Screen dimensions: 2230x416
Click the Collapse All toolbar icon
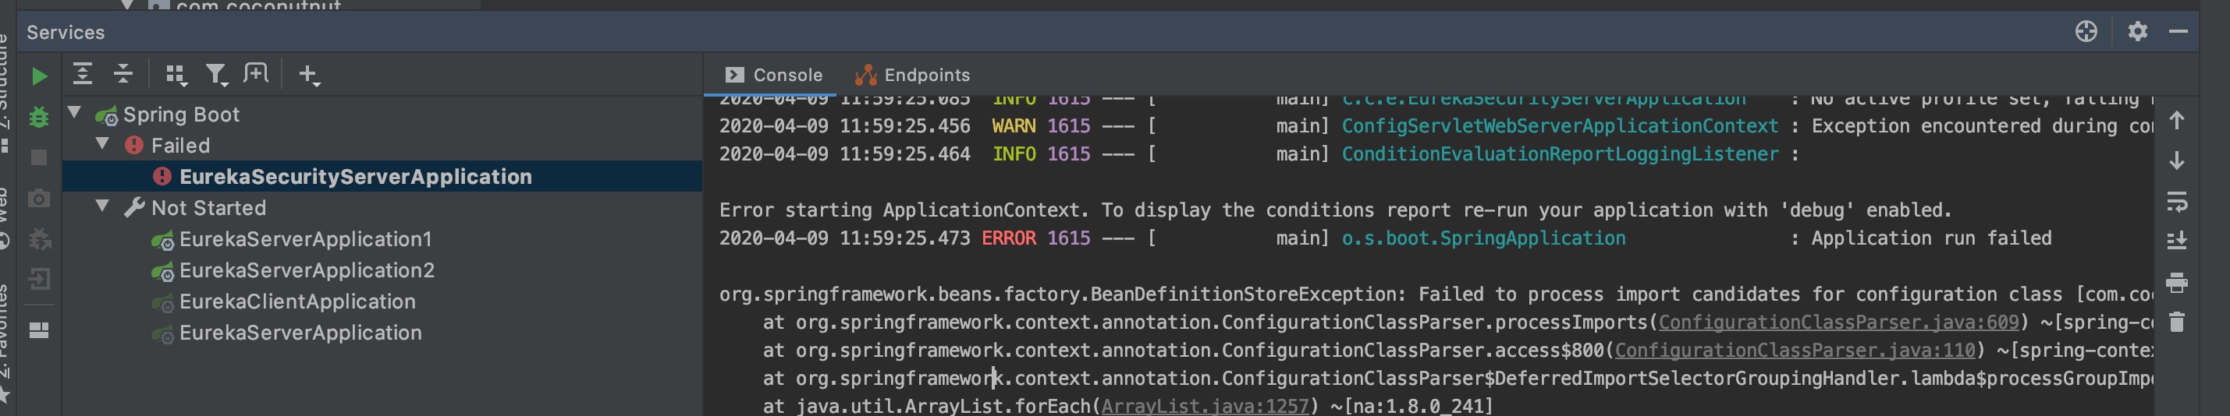[123, 74]
